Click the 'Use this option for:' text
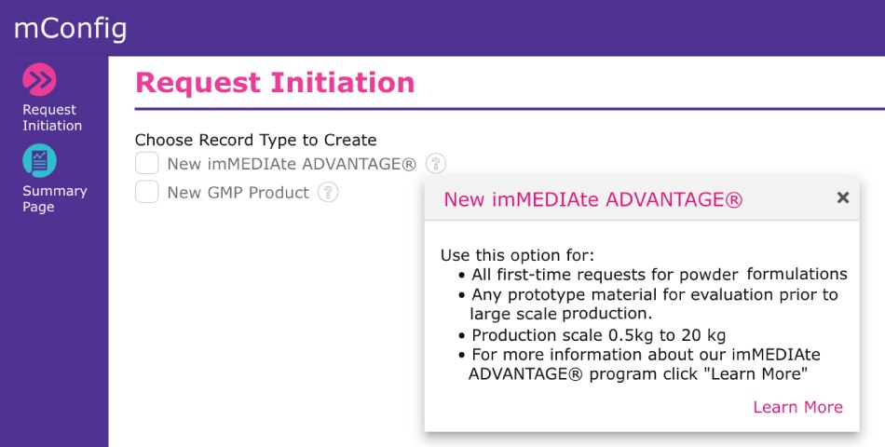 tap(516, 255)
